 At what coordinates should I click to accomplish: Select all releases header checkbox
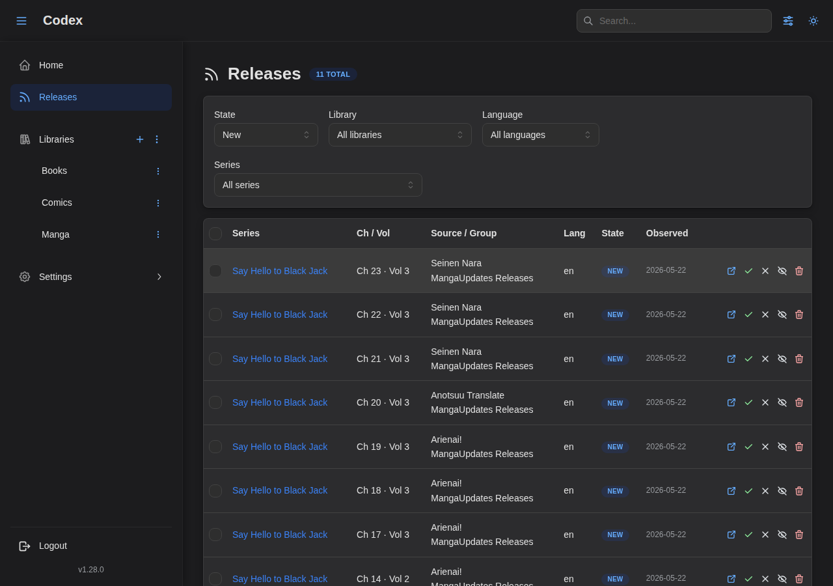[x=215, y=233]
